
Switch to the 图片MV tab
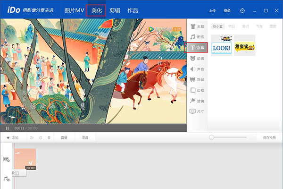click(74, 10)
